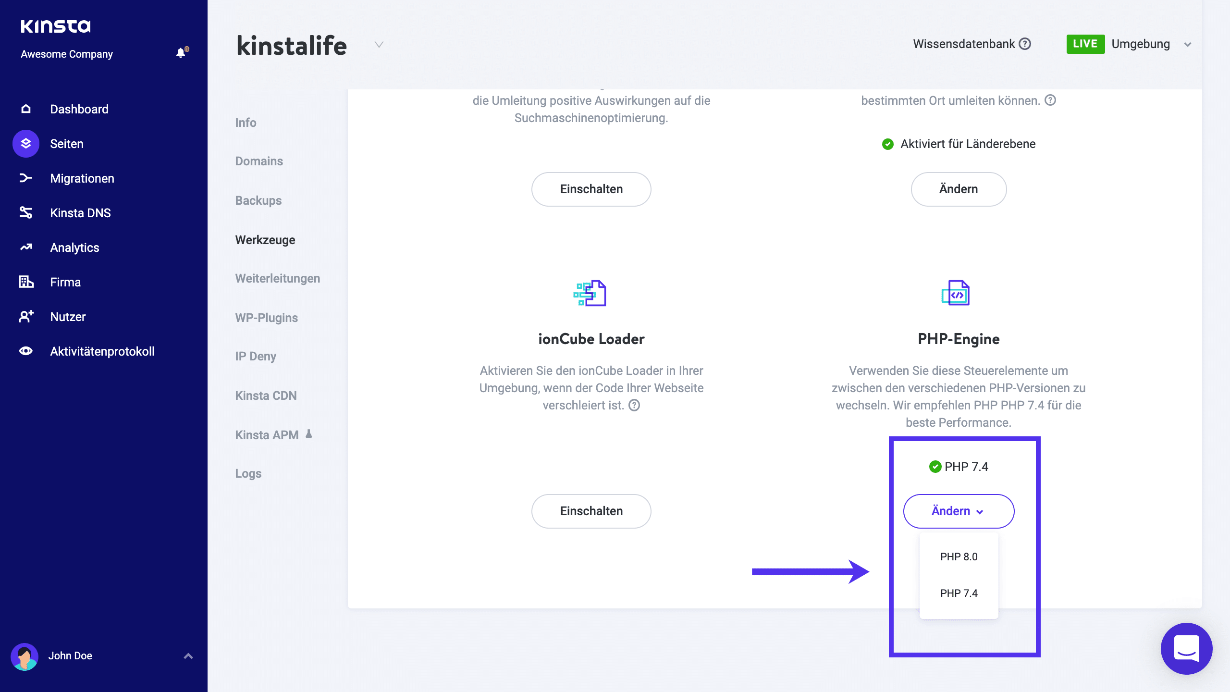Click the green PHP 7.4 status checkmark
This screenshot has height=692, width=1230.
coord(934,466)
